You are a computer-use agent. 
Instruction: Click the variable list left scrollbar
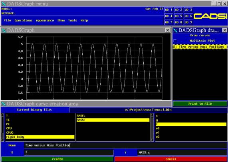tap(2, 127)
